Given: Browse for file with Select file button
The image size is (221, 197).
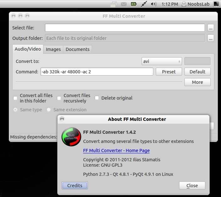Looking at the screenshot, I should click(x=211, y=28).
